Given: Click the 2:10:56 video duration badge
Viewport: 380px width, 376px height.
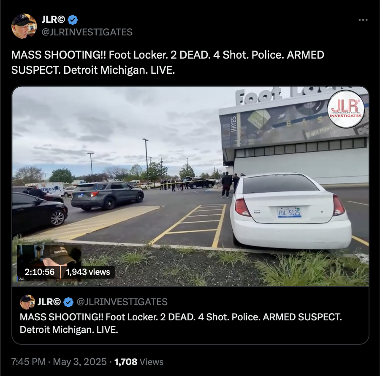Looking at the screenshot, I should (x=40, y=272).
